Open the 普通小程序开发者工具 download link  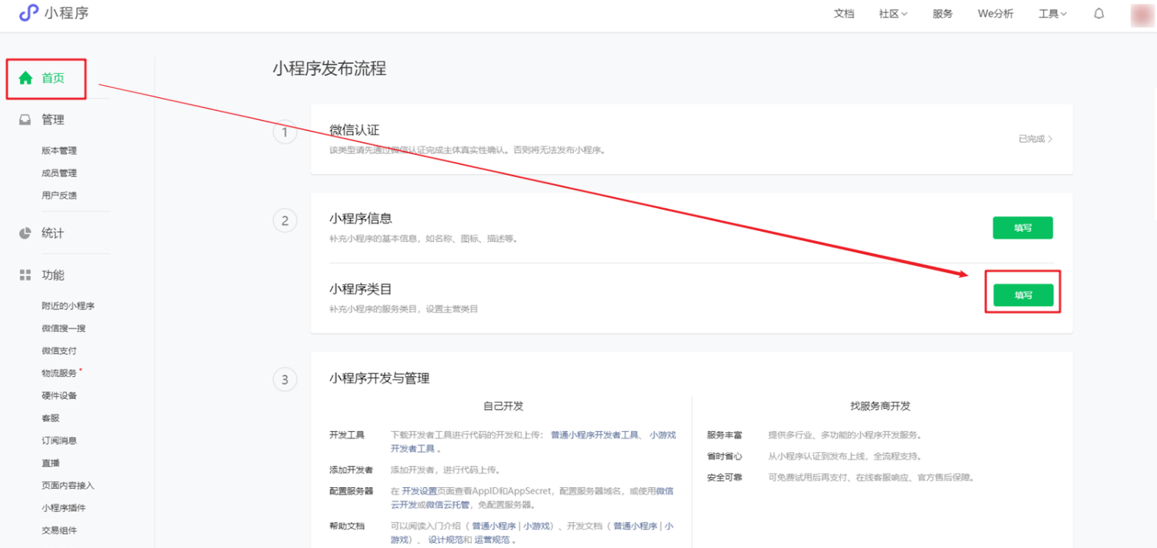[594, 435]
